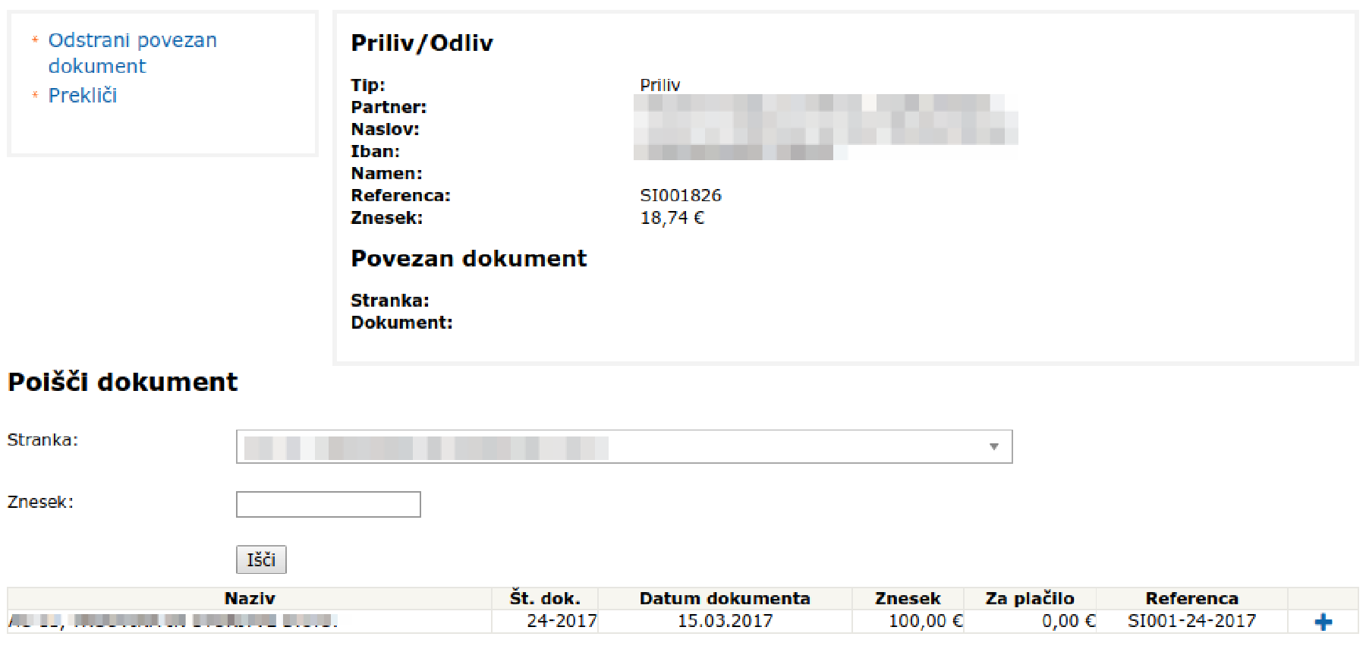Open the Stranka dropdown arrow
Image resolution: width=1366 pixels, height=646 pixels.
point(993,446)
